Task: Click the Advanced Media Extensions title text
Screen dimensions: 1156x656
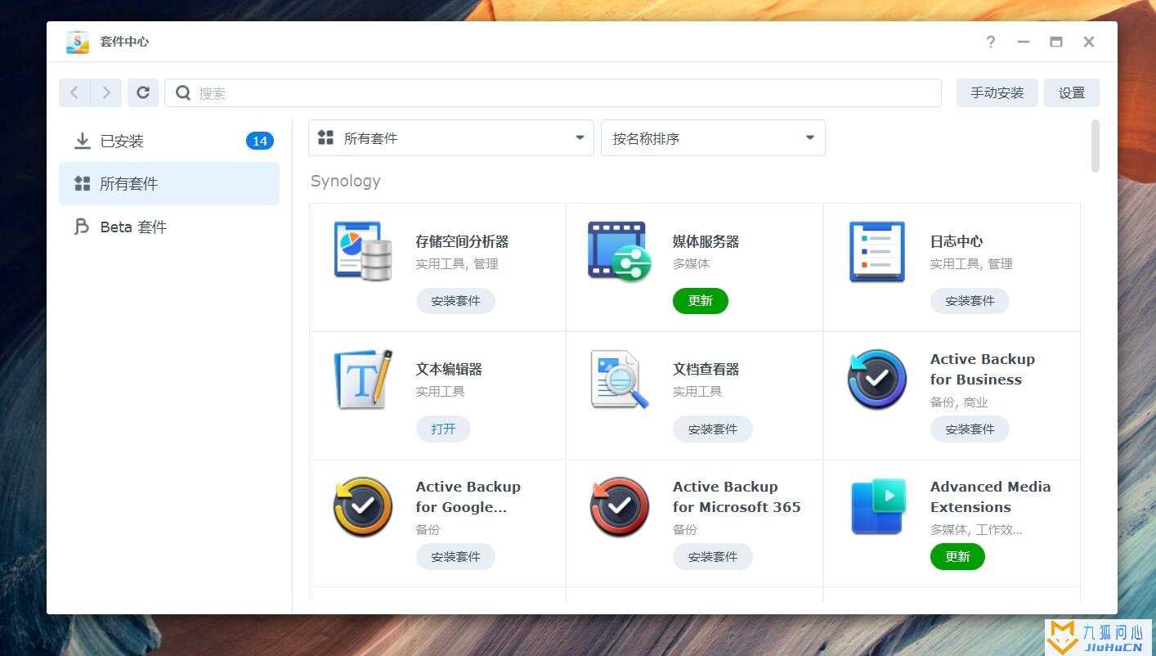Action: [990, 496]
